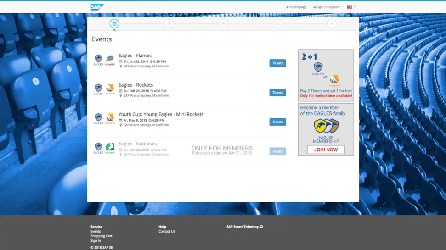Open the 2+1 tickets promotion banner
446x250 pixels.
click(x=326, y=75)
